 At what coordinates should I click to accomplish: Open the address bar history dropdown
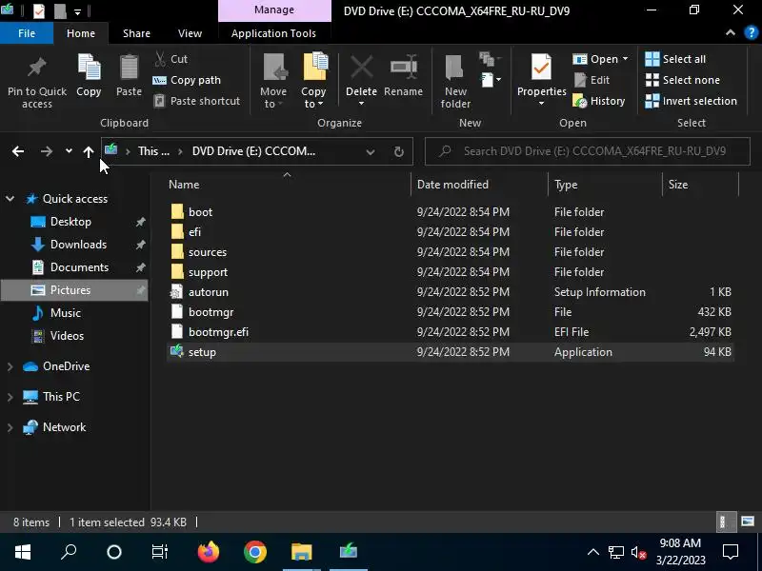(371, 152)
